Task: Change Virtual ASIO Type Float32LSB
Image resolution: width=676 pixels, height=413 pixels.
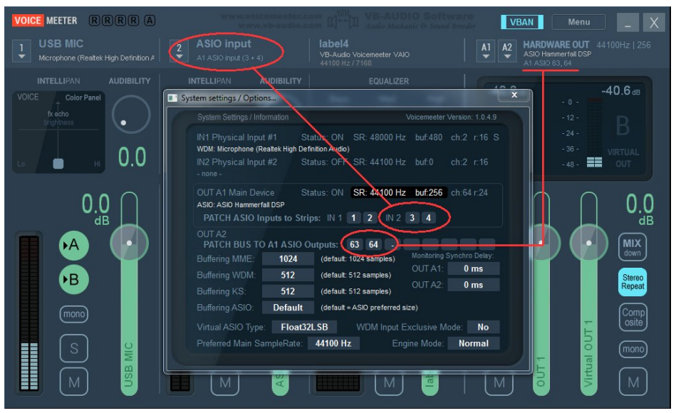Action: [x=304, y=328]
